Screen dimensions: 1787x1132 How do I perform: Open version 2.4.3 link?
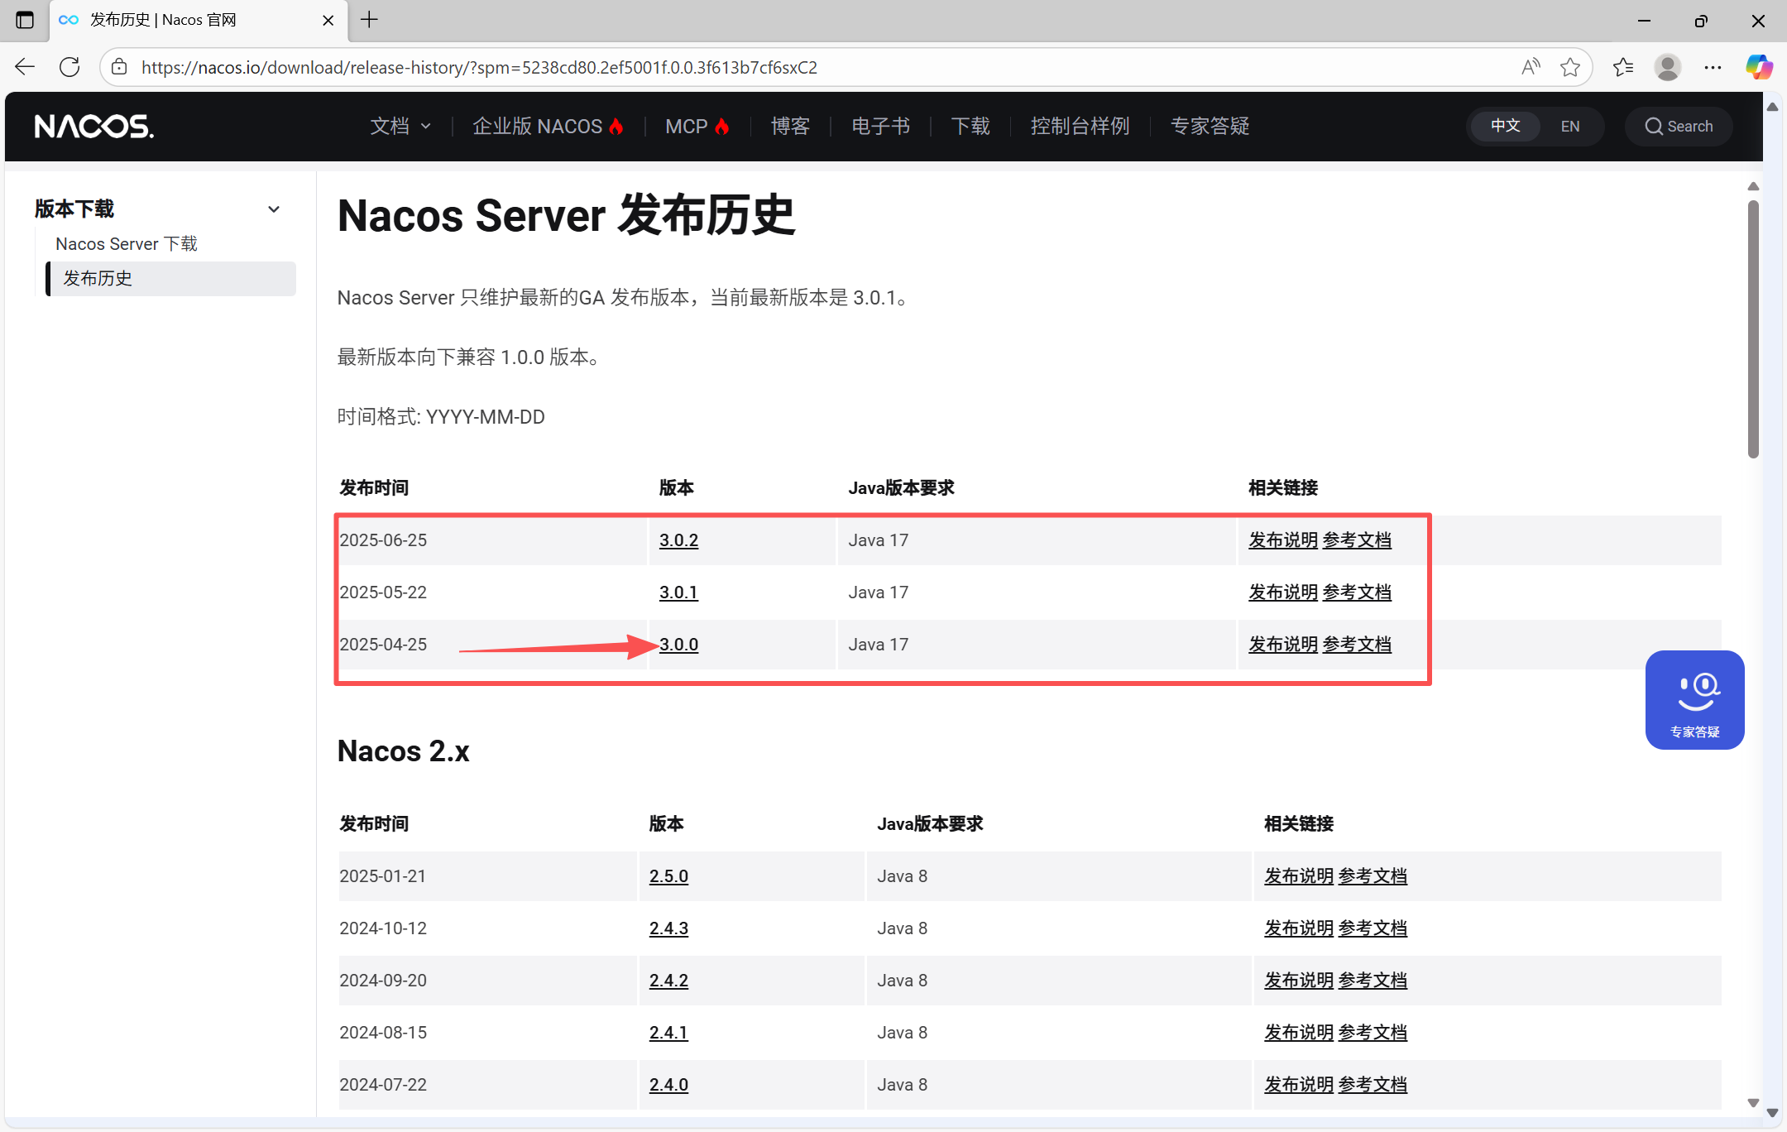pos(668,928)
